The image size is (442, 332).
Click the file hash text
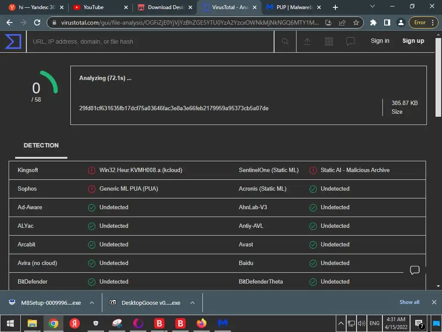(174, 109)
